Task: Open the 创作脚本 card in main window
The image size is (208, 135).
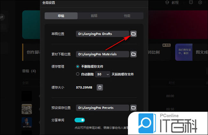Action: pos(31,52)
